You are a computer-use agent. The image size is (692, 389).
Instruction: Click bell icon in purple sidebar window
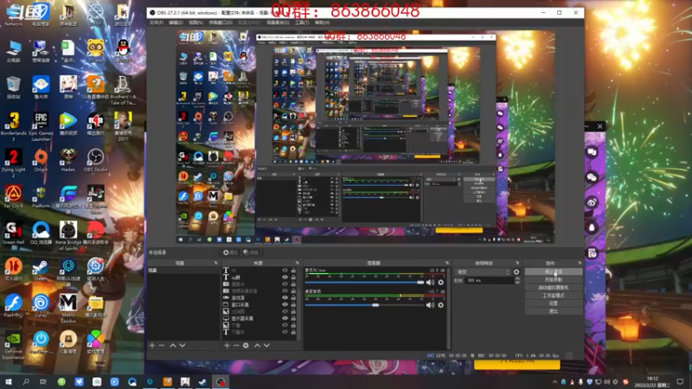[593, 227]
